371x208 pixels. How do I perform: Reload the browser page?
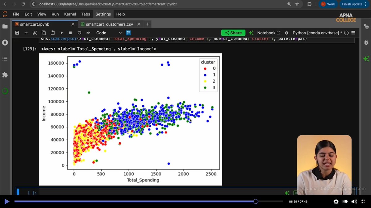pyautogui.click(x=24, y=4)
